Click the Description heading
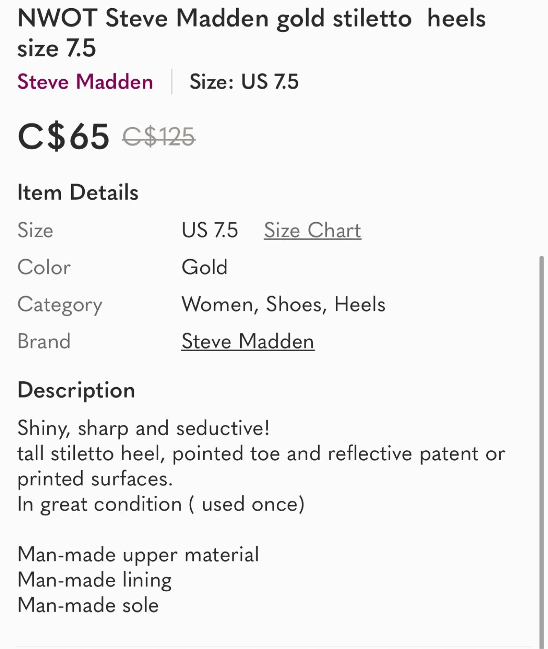The width and height of the screenshot is (548, 649). (x=76, y=390)
